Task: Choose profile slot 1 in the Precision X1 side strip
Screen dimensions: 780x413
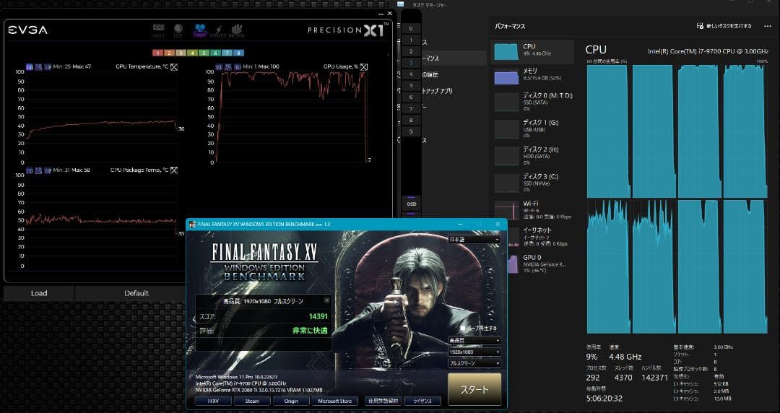Action: click(411, 40)
